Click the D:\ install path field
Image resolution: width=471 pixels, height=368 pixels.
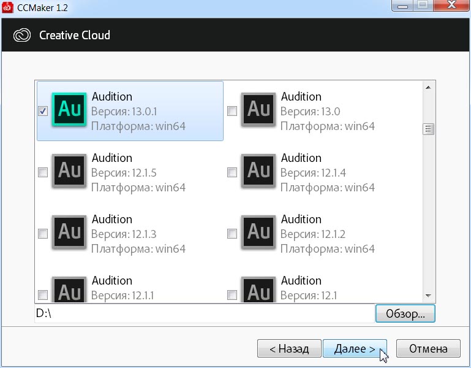(205, 313)
